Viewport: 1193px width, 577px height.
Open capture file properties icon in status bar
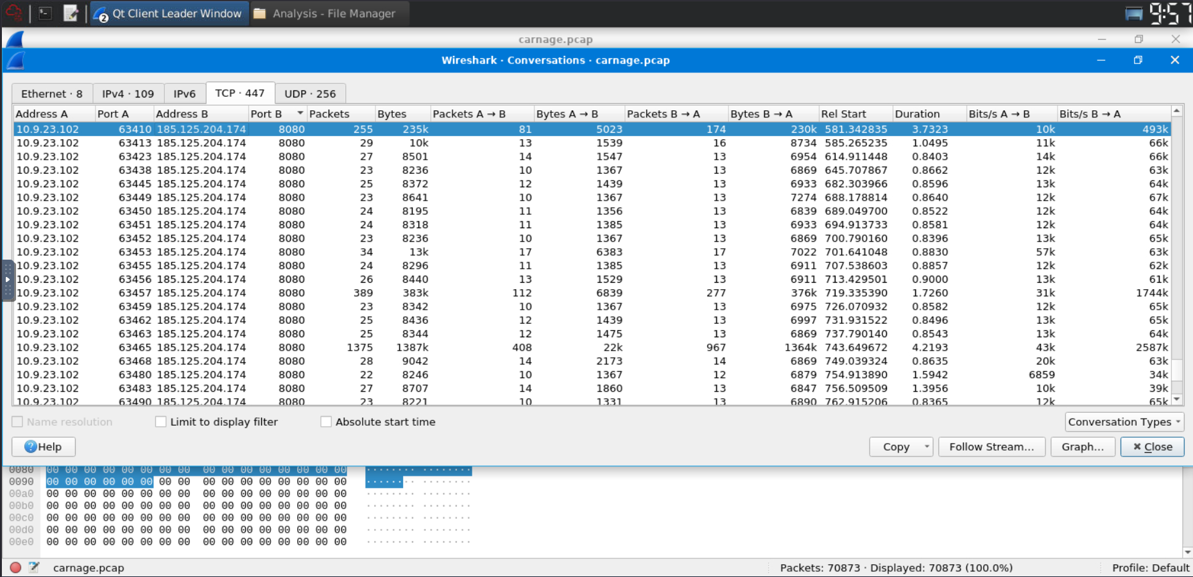point(34,567)
